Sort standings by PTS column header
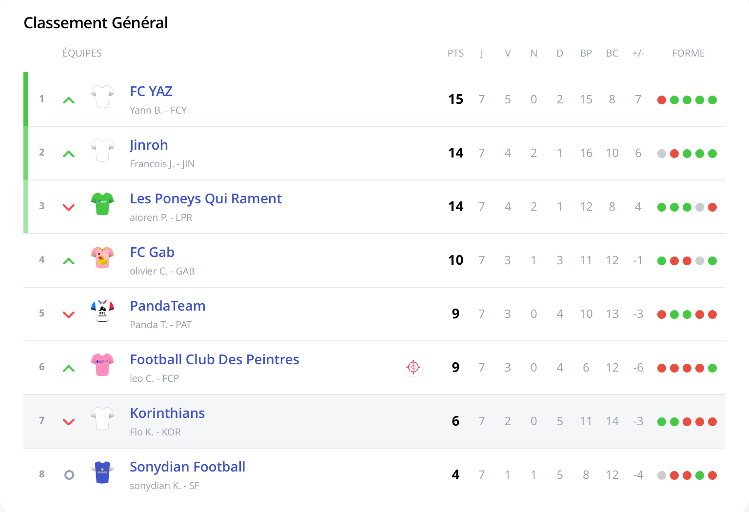Image resolution: width=749 pixels, height=512 pixels. click(455, 53)
